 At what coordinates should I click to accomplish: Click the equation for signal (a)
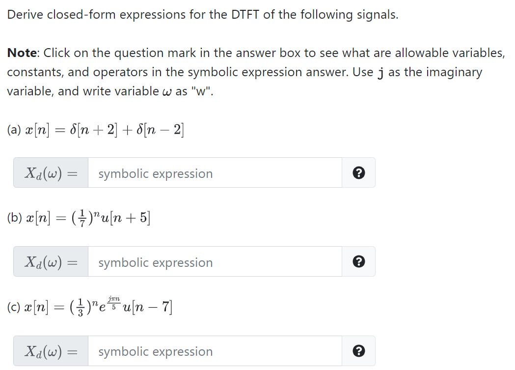click(x=95, y=129)
